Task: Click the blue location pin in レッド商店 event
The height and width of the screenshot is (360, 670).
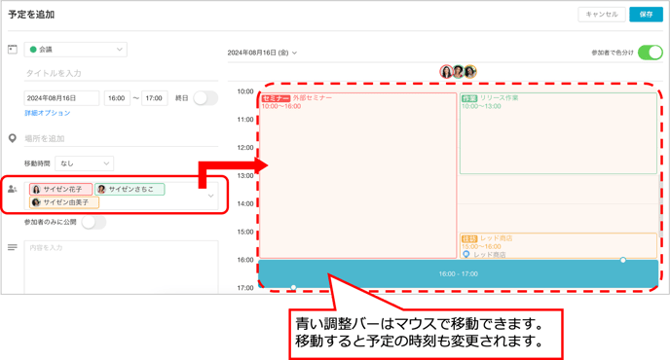Action: coord(465,254)
